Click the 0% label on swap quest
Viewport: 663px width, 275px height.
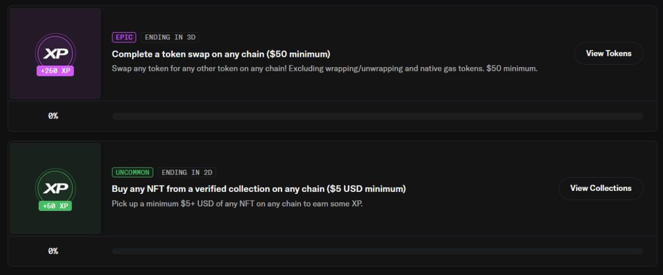click(53, 116)
